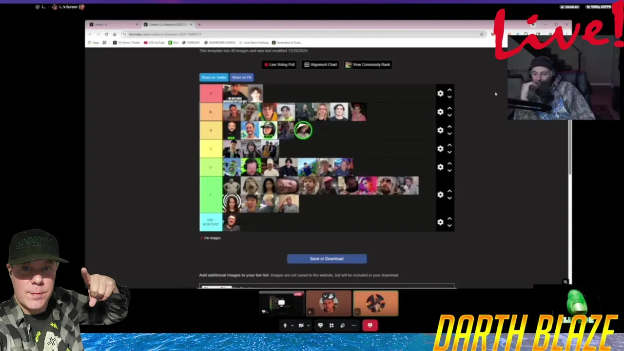Image resolution: width=624 pixels, height=351 pixels.
Task: Click the cyan IDK / NONTENT label
Action: 211,222
